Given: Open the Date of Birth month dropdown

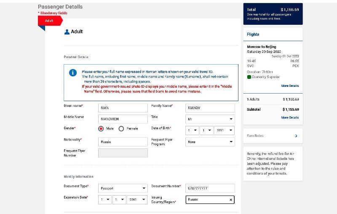Looking at the screenshot, I should 206,130.
